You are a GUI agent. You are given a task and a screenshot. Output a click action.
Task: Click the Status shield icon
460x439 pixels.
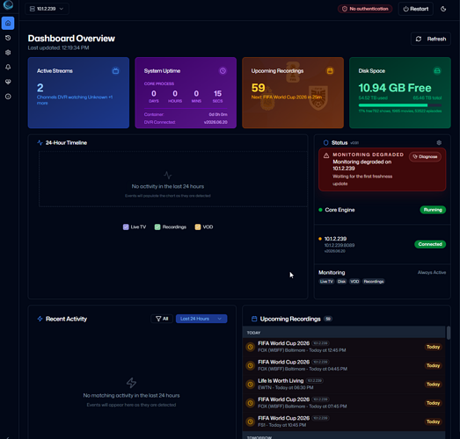pos(325,142)
